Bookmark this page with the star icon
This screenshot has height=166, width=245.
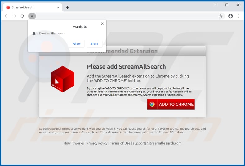click(220, 16)
